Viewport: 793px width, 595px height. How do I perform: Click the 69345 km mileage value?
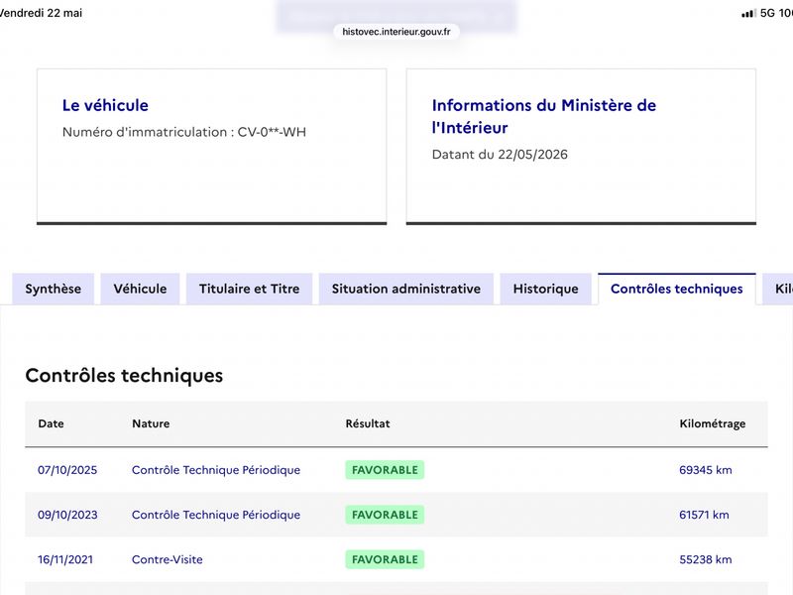coord(706,470)
